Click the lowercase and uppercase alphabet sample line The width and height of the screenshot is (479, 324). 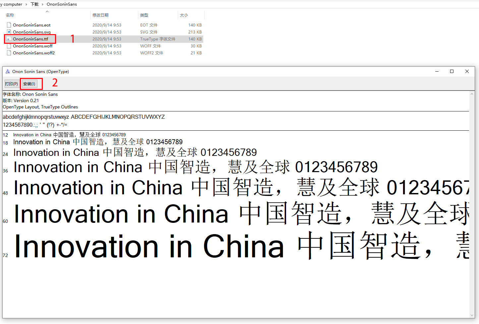click(x=84, y=117)
